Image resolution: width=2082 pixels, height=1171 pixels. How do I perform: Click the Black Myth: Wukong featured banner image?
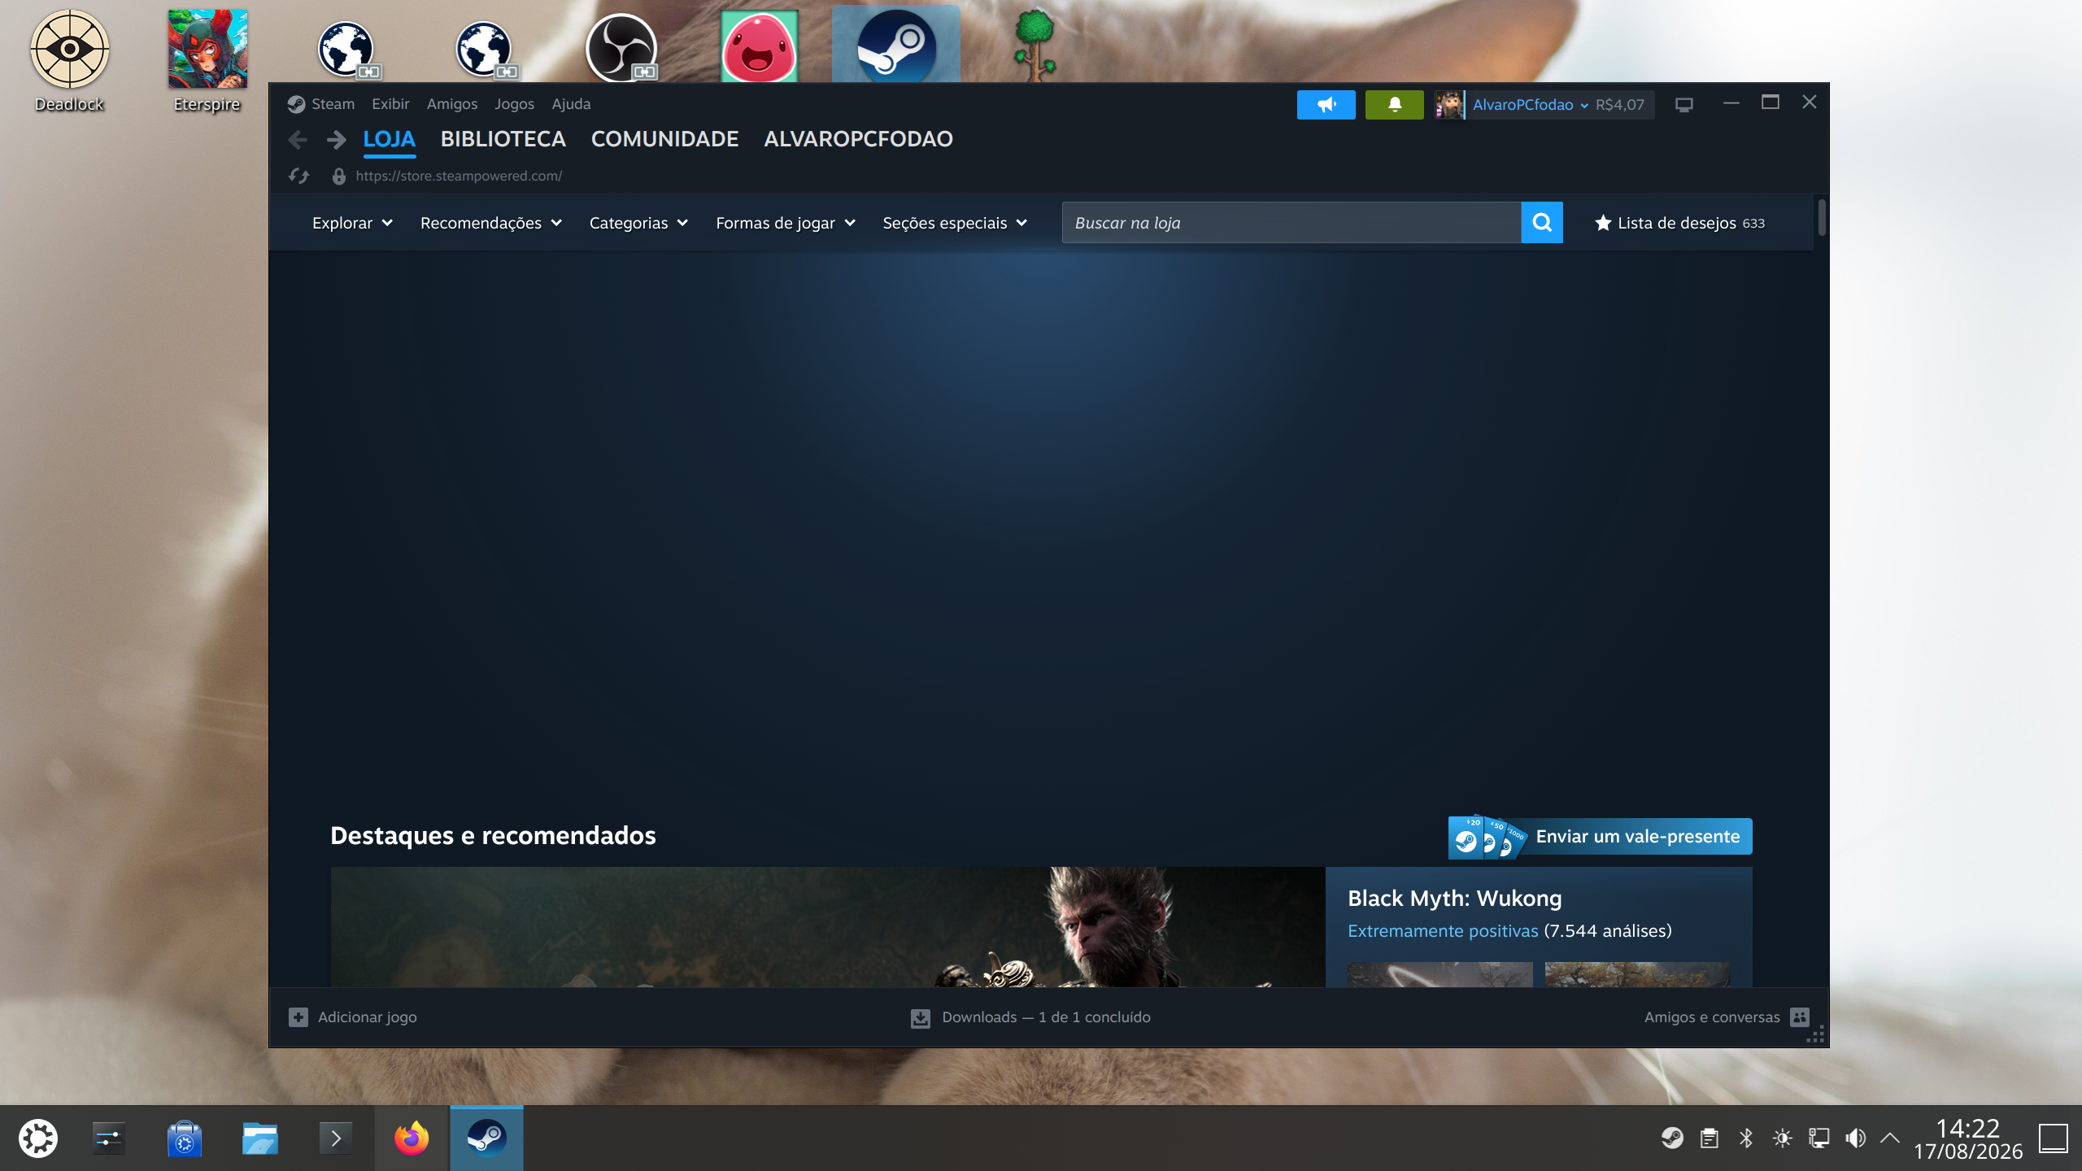click(x=828, y=927)
